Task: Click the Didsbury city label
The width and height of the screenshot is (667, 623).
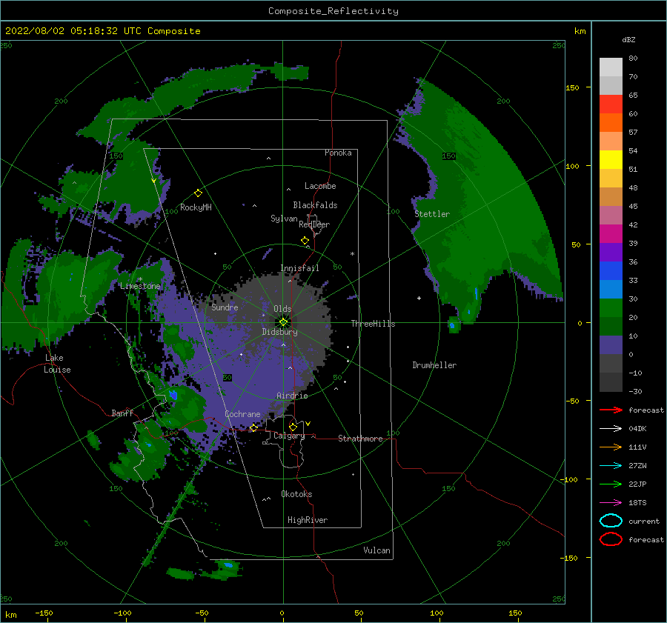Action: 279,332
